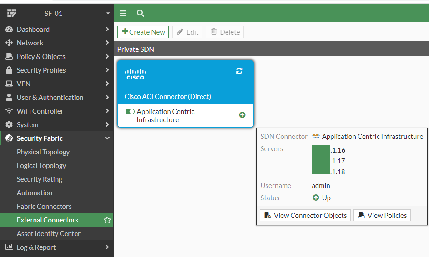
Task: Expand the Network menu section
Action: tap(107, 43)
